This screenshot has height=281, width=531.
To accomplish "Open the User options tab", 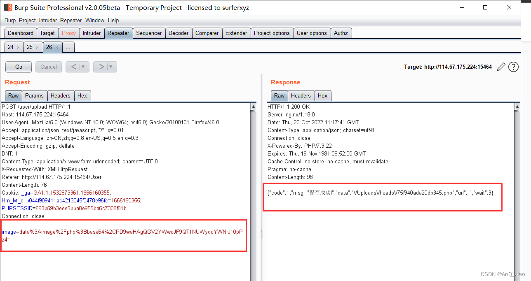I will tap(312, 33).
